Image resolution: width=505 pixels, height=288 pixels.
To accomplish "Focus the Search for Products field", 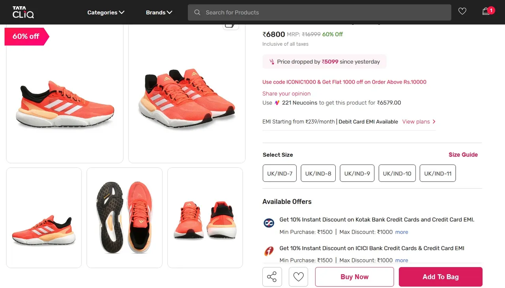I will pos(320,12).
